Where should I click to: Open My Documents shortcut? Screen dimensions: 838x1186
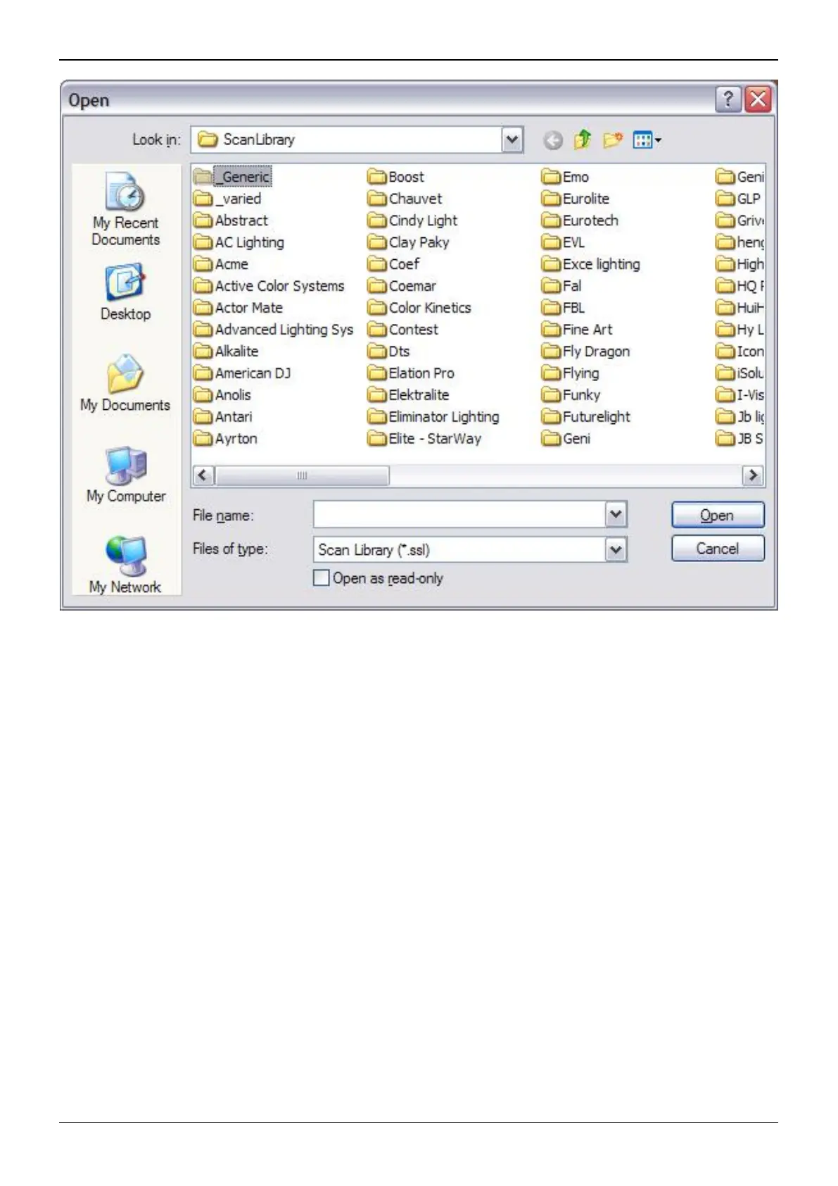click(x=125, y=384)
